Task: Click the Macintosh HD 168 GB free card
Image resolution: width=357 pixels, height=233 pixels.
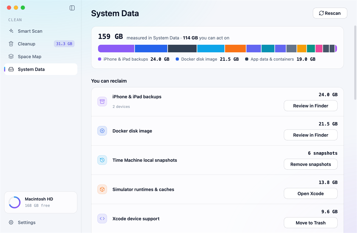Action: (41, 202)
